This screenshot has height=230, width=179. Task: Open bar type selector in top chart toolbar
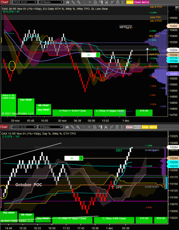pos(67,2)
